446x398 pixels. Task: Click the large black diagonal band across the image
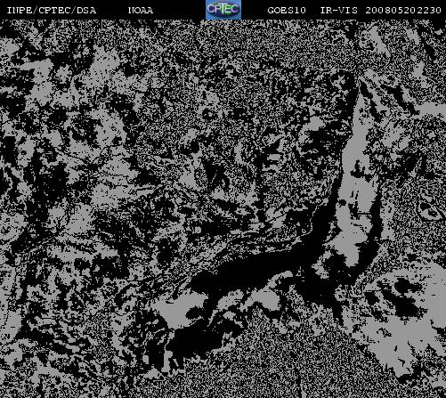coord(267,264)
